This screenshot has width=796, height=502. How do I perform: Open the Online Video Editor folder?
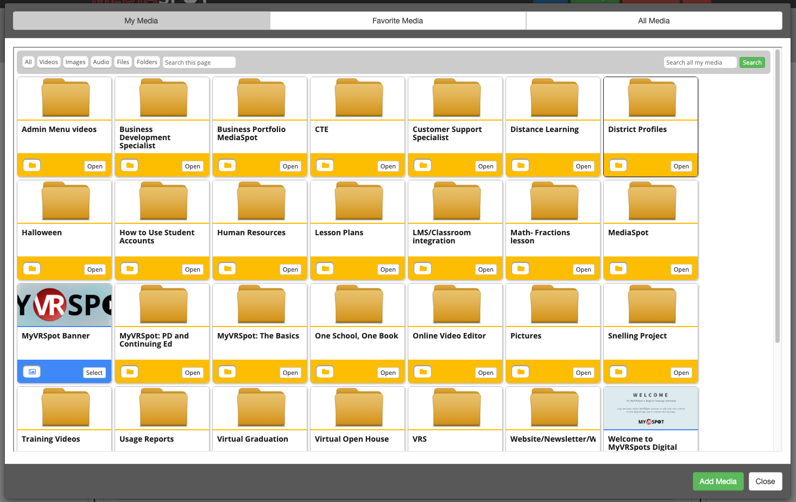(486, 373)
